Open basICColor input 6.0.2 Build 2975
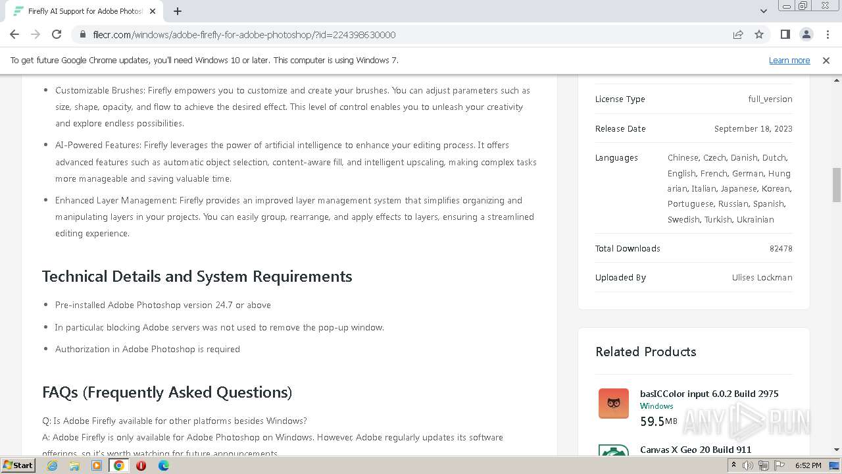842x474 pixels. click(709, 394)
